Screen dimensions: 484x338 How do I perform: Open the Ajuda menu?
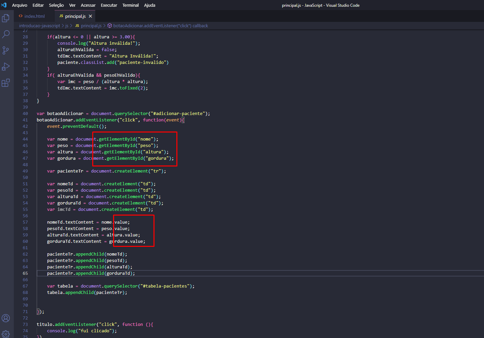pyautogui.click(x=150, y=5)
